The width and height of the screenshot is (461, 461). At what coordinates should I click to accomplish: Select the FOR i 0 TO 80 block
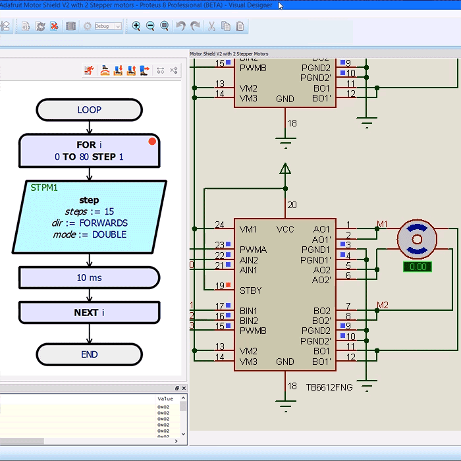coord(90,151)
